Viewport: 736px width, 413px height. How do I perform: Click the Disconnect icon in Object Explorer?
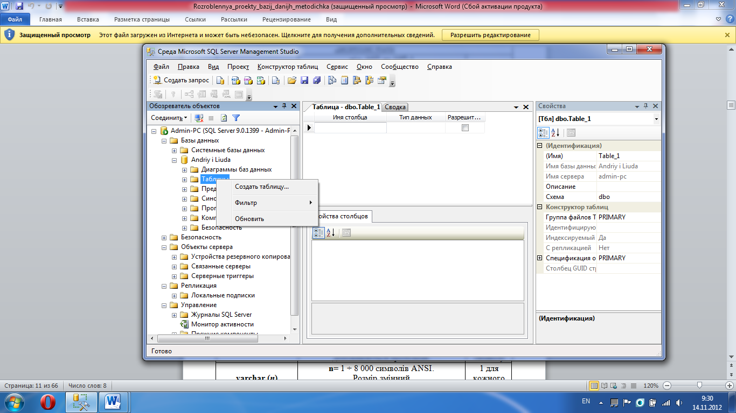199,118
